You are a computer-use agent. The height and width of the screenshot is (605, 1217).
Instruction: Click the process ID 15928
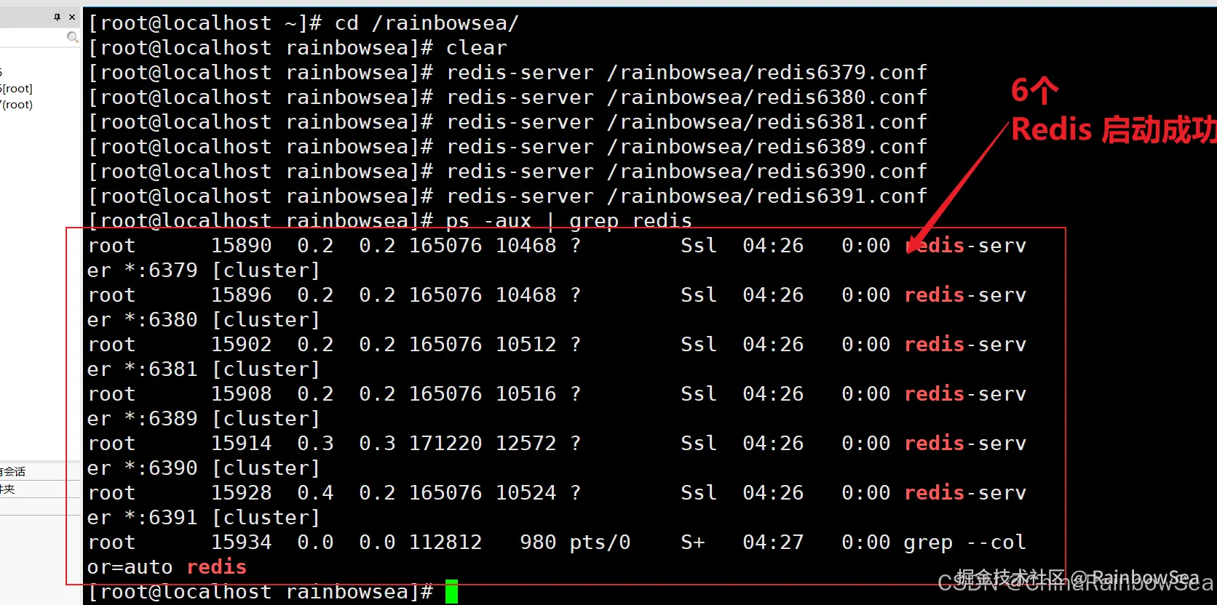[241, 492]
